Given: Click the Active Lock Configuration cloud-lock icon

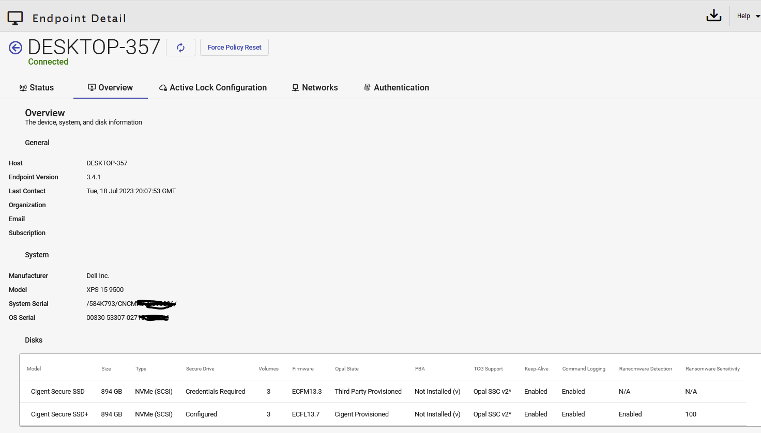Looking at the screenshot, I should click(x=163, y=88).
